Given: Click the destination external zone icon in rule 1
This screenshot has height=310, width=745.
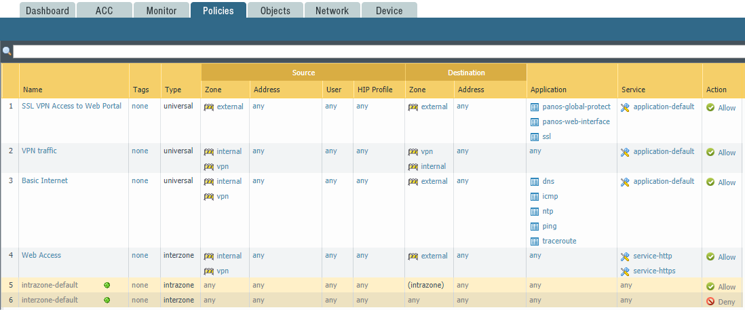Looking at the screenshot, I should point(413,106).
